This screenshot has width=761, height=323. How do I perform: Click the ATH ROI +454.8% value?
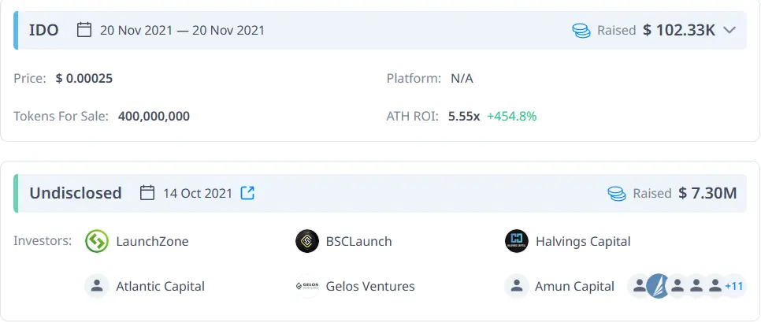[511, 116]
